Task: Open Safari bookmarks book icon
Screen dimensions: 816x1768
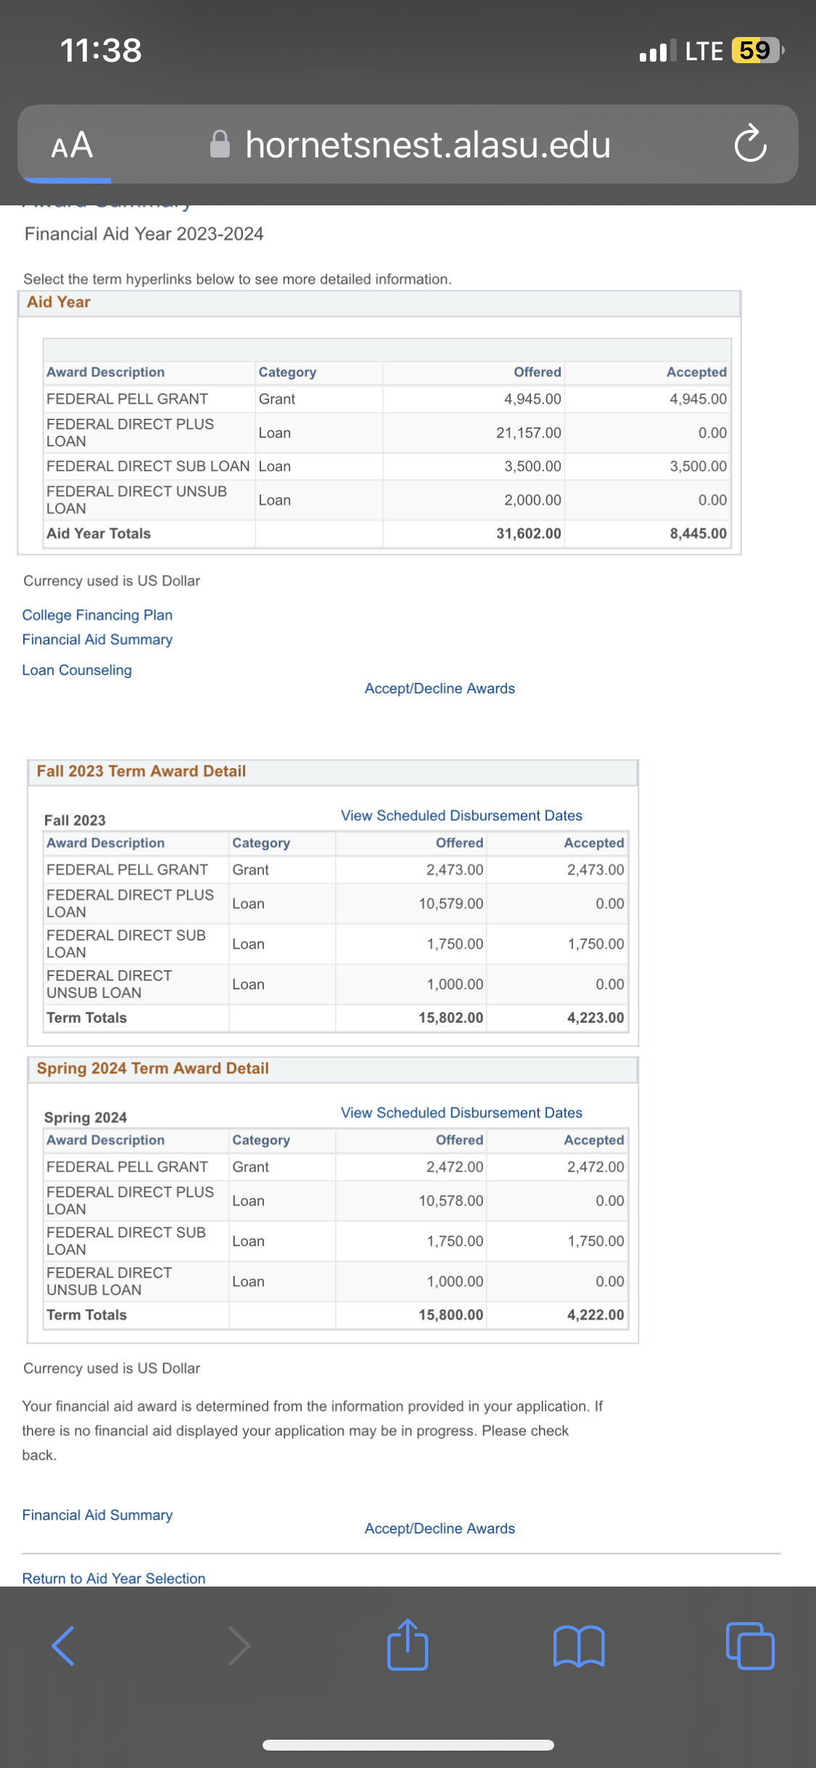Action: (579, 1646)
